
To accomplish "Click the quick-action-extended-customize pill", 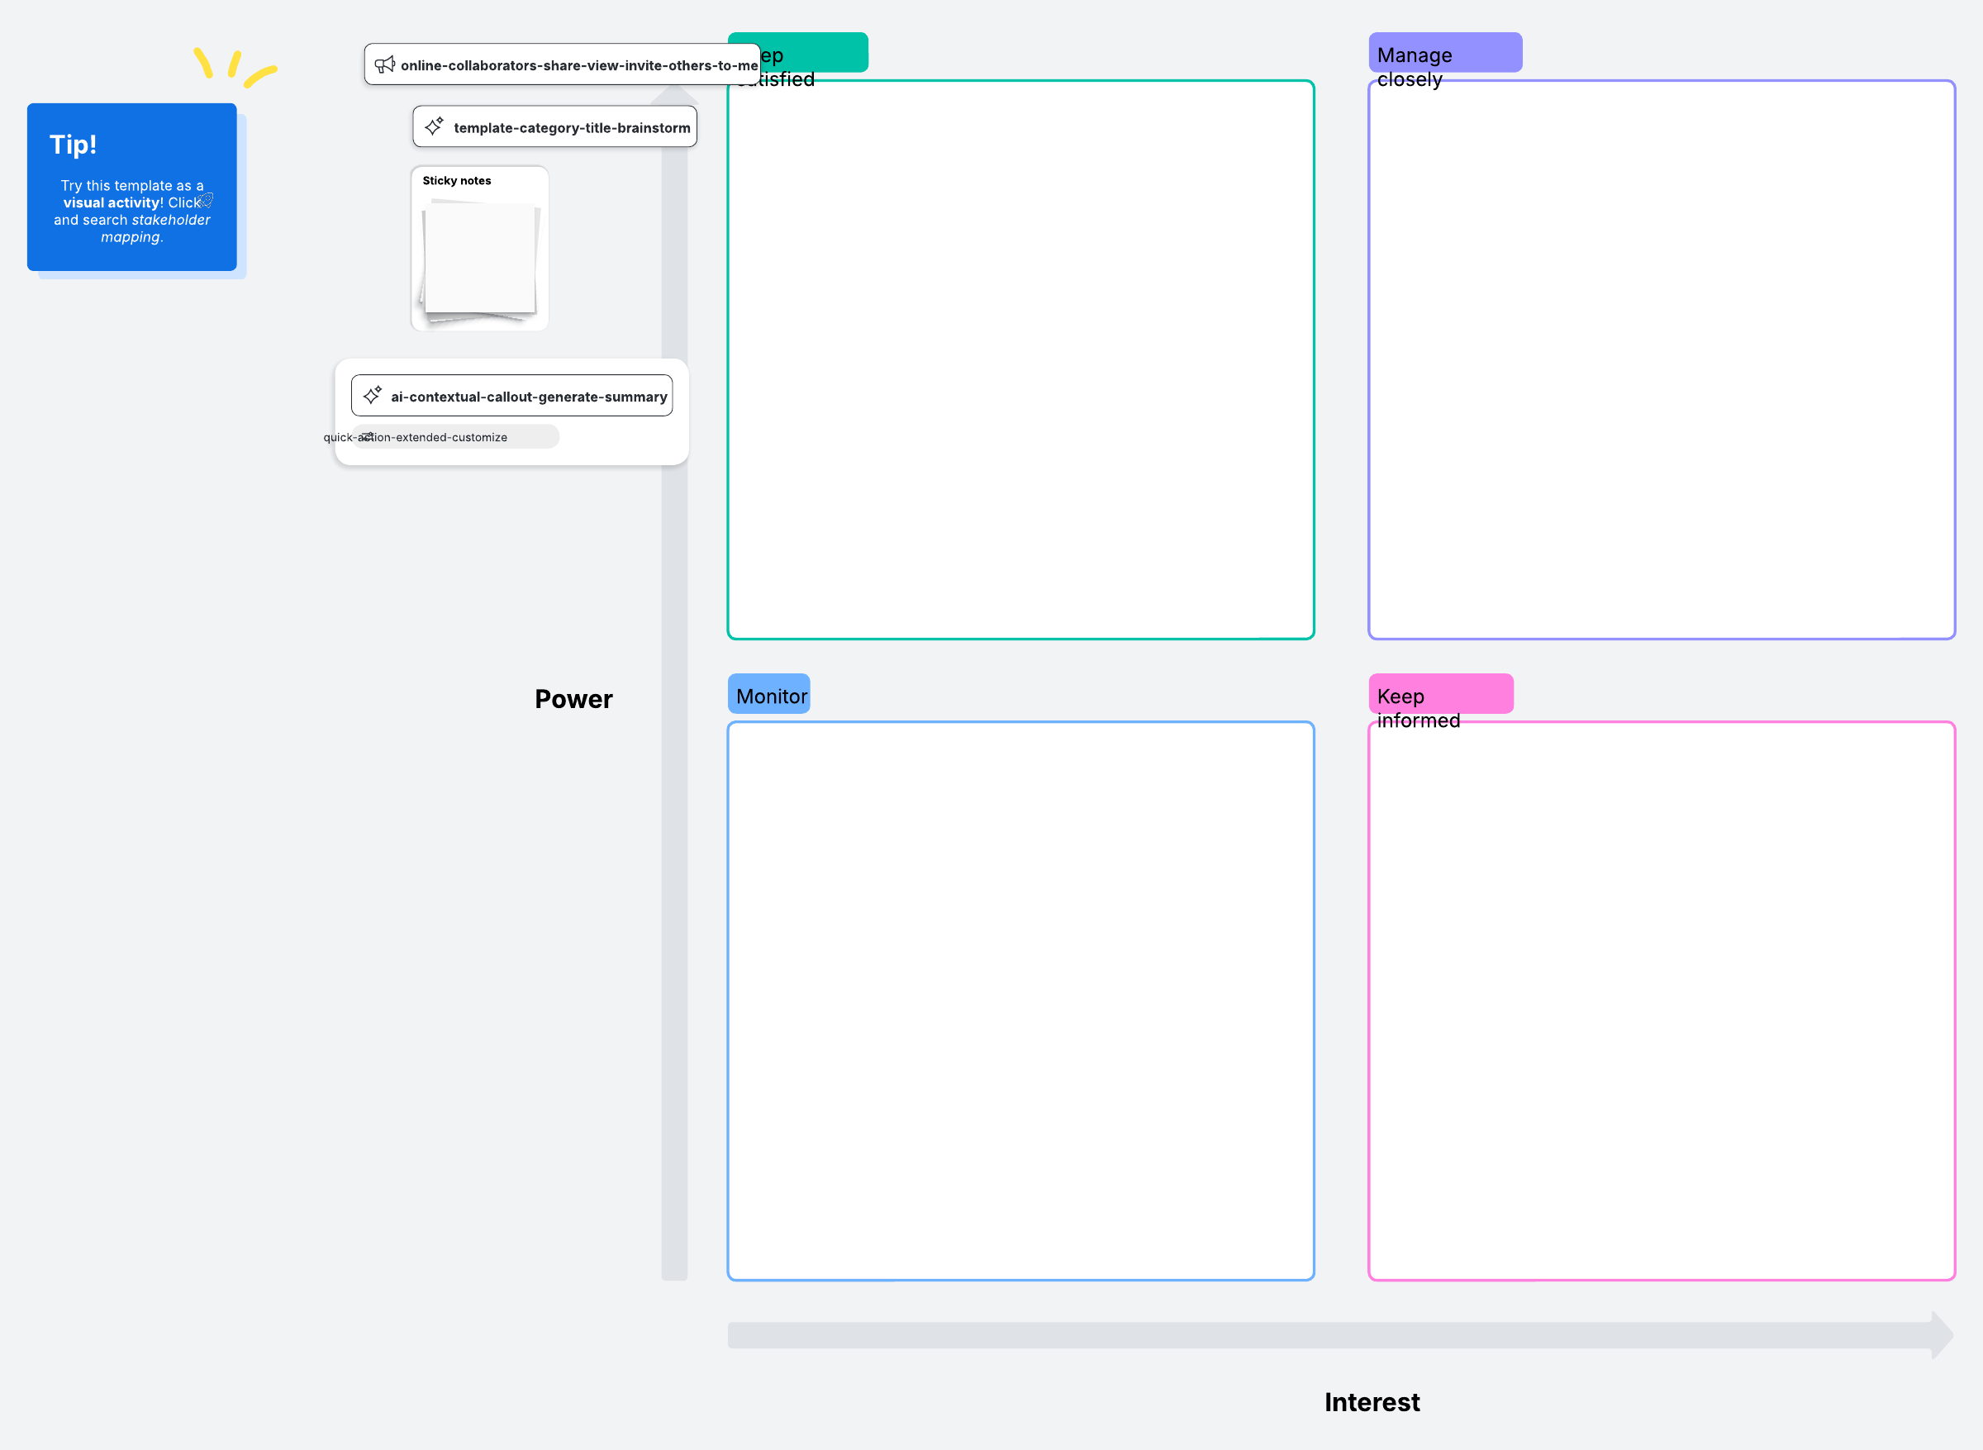I will pos(456,437).
